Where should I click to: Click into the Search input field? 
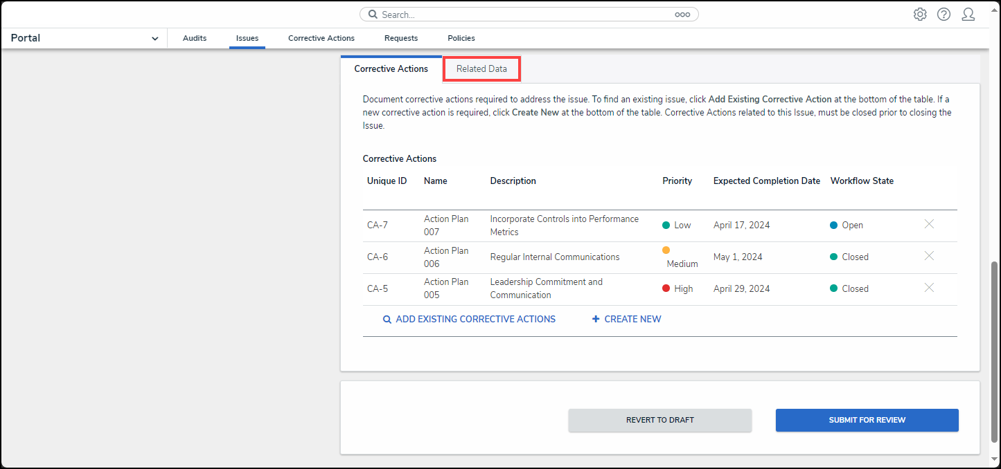click(526, 15)
